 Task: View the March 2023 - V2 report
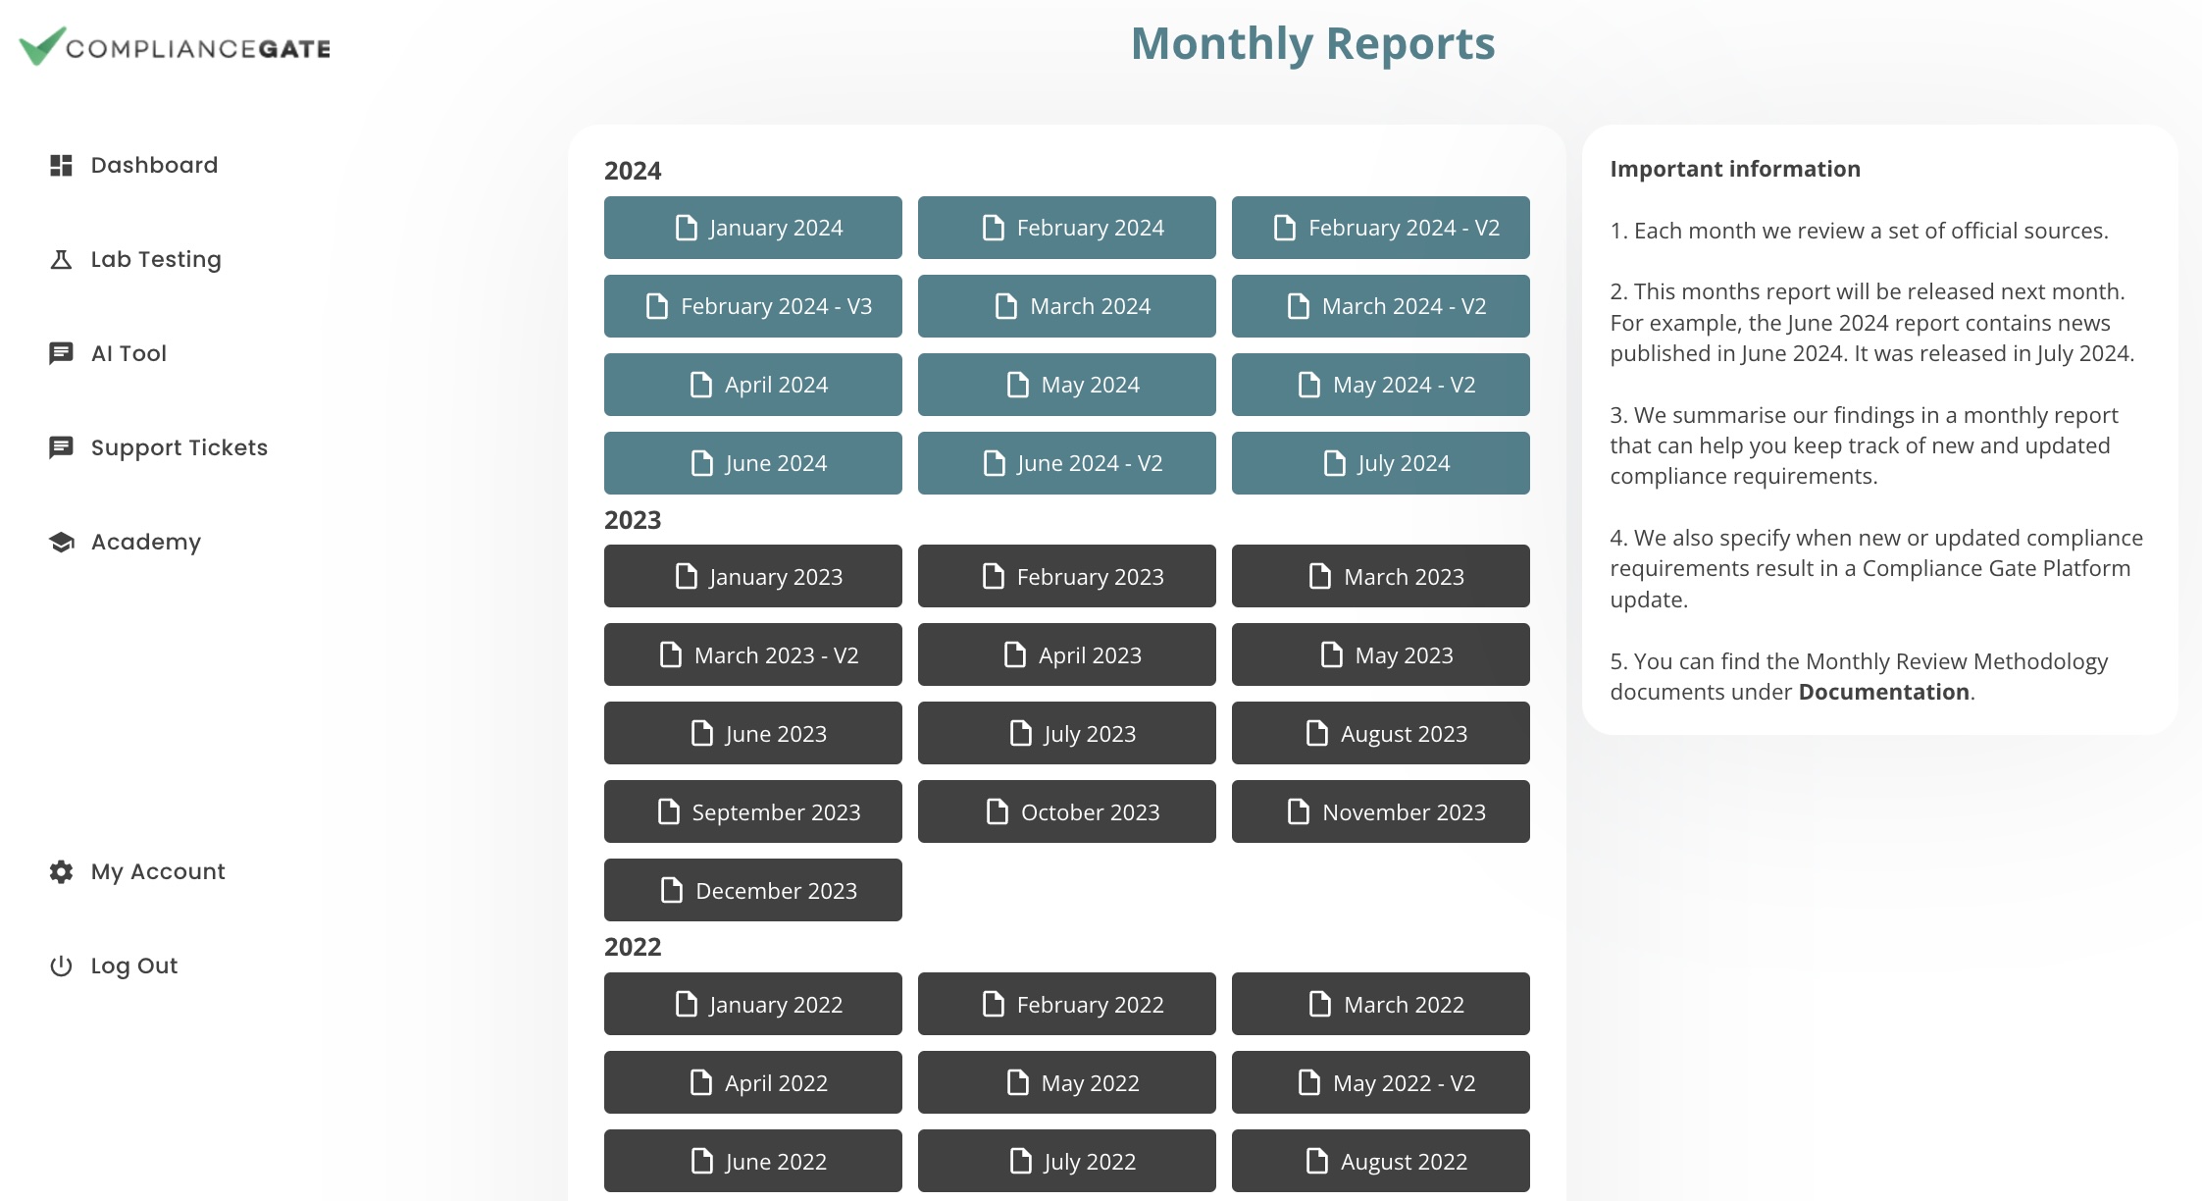coord(753,654)
